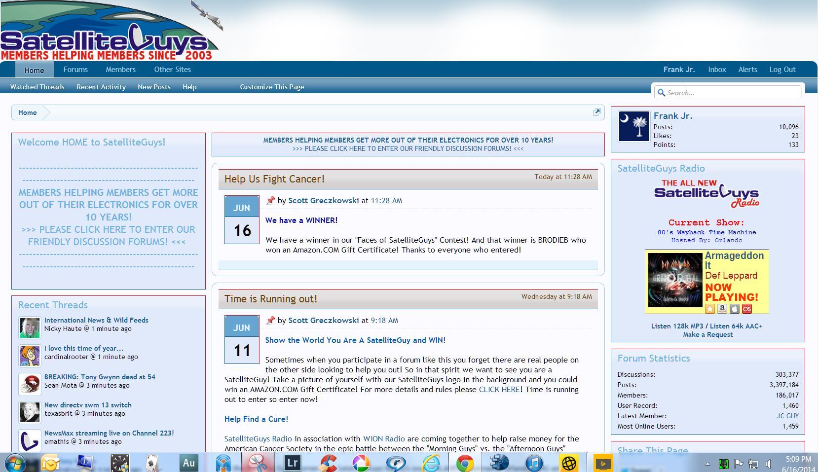Click the open-in-new-window icon on the breadcrumb bar

pyautogui.click(x=597, y=112)
